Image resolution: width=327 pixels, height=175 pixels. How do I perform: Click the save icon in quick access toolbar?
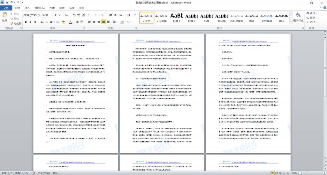coord(7,3)
